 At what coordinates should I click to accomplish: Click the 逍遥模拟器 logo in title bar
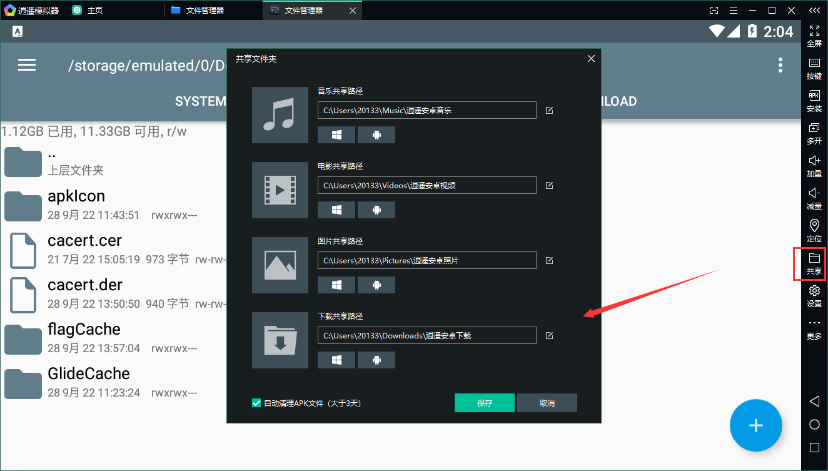tap(9, 10)
